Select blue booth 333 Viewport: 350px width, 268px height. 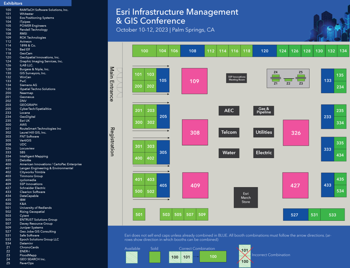(x=327, y=149)
